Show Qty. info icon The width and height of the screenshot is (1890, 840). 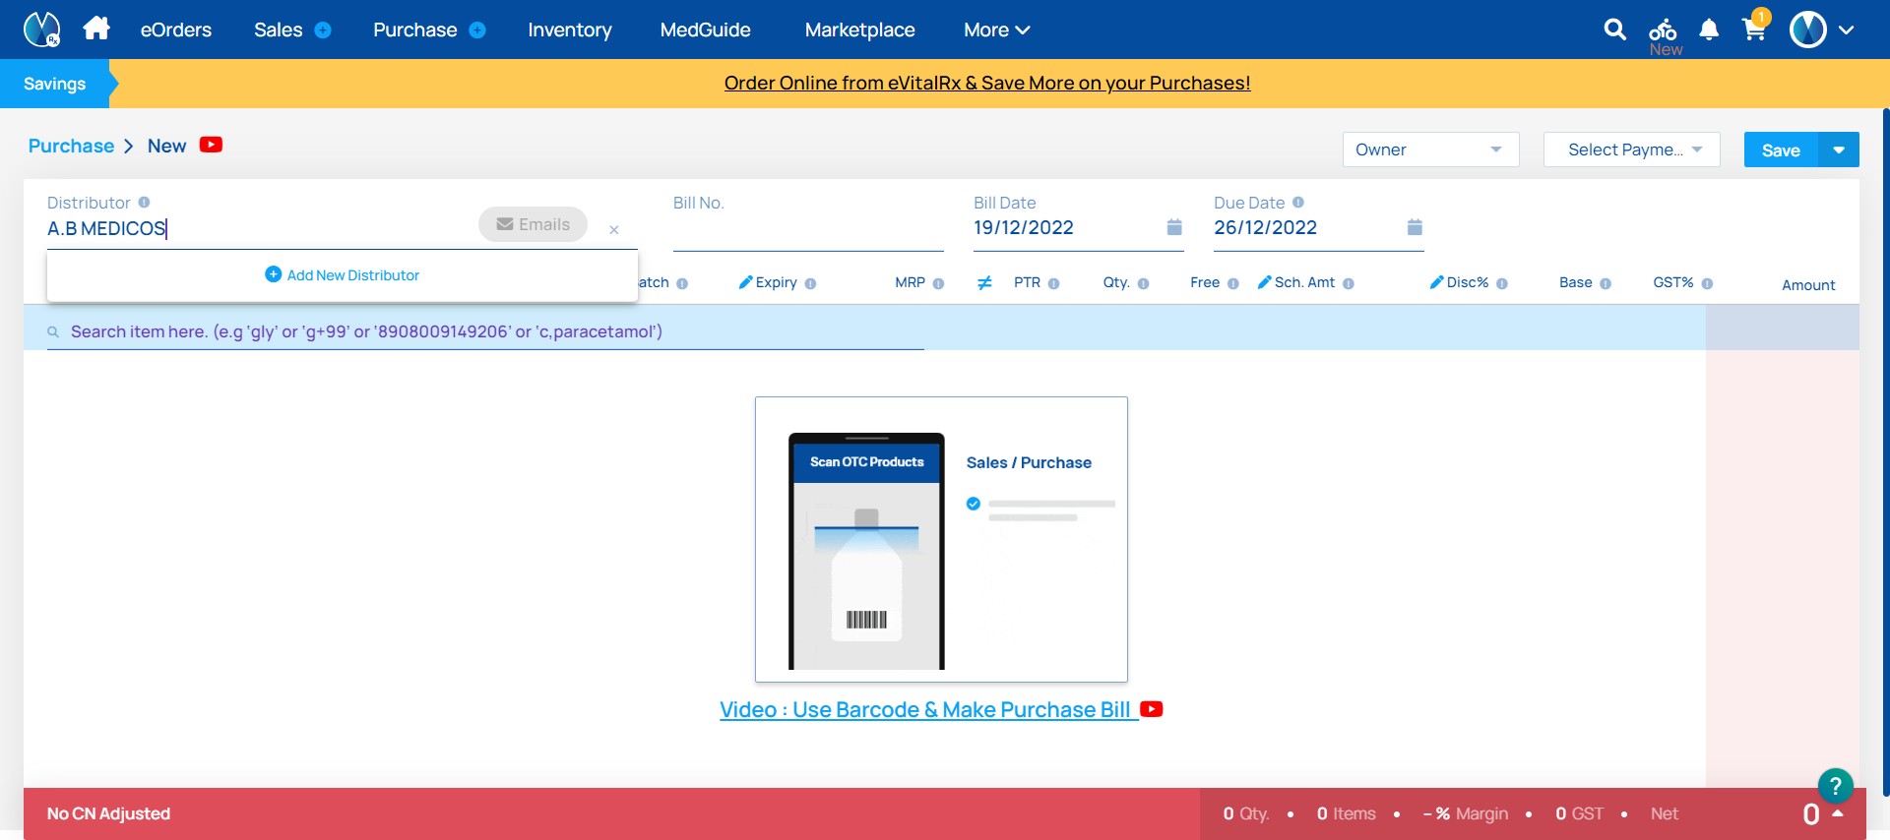(x=1143, y=283)
